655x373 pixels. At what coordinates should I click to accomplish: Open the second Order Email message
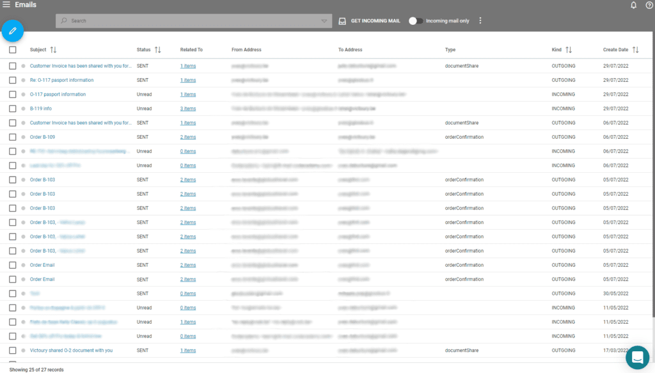coord(42,280)
